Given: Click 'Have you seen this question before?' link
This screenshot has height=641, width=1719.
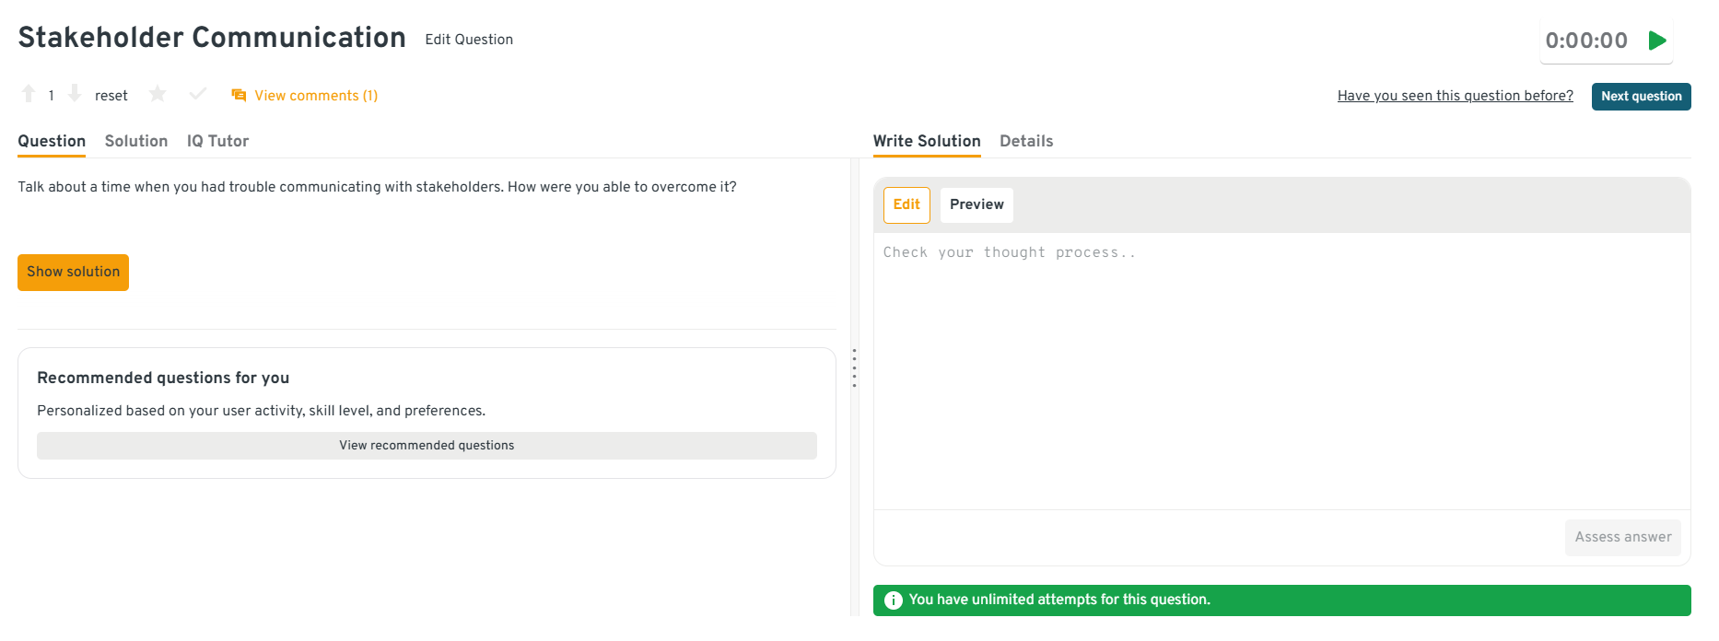Looking at the screenshot, I should coord(1455,96).
